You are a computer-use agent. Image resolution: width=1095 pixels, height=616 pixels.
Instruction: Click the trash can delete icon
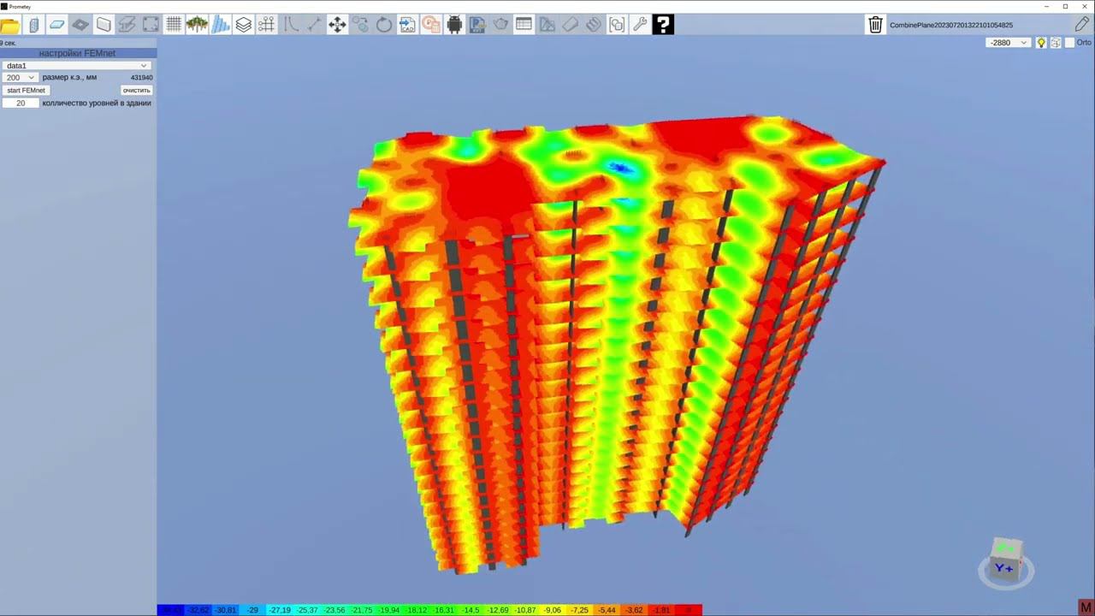pyautogui.click(x=875, y=25)
